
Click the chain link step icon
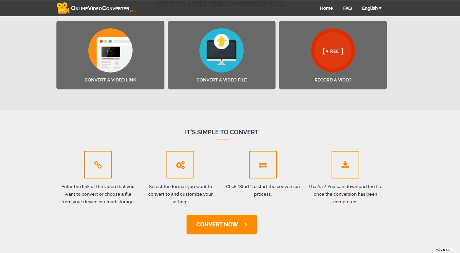point(98,165)
